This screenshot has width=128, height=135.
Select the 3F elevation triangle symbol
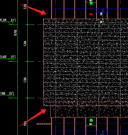pyautogui.click(x=11, y=60)
